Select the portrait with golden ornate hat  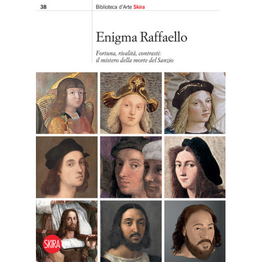click(131, 103)
